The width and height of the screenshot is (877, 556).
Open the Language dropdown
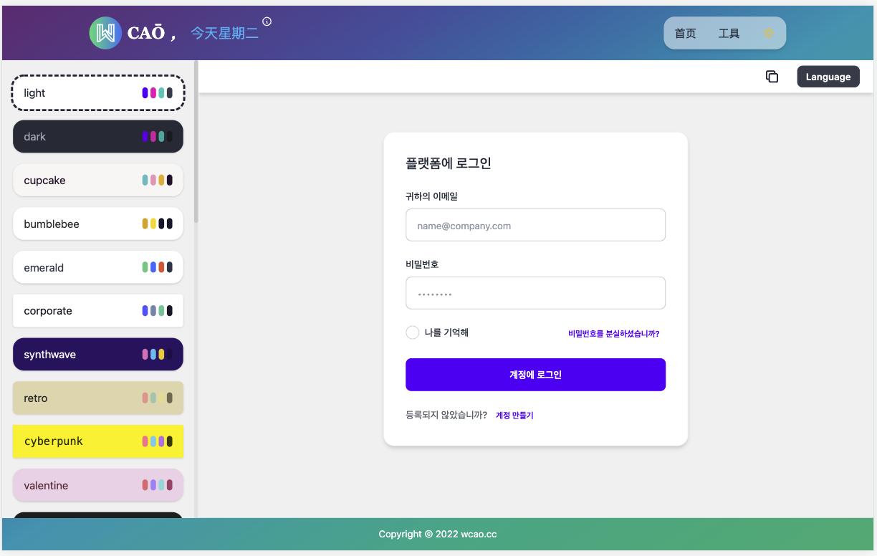click(828, 77)
